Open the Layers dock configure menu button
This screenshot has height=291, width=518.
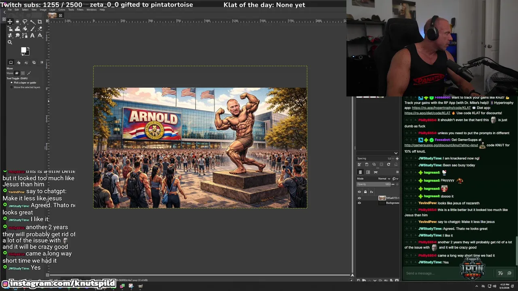pos(397,172)
